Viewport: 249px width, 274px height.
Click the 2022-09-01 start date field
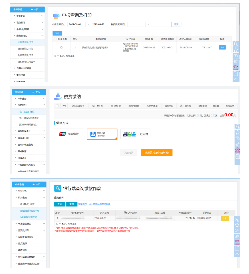(76, 24)
